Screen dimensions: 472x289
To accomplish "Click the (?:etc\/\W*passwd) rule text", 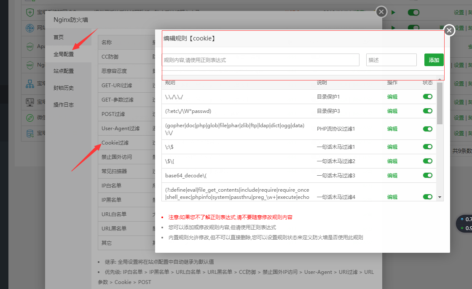I will pos(188,111).
